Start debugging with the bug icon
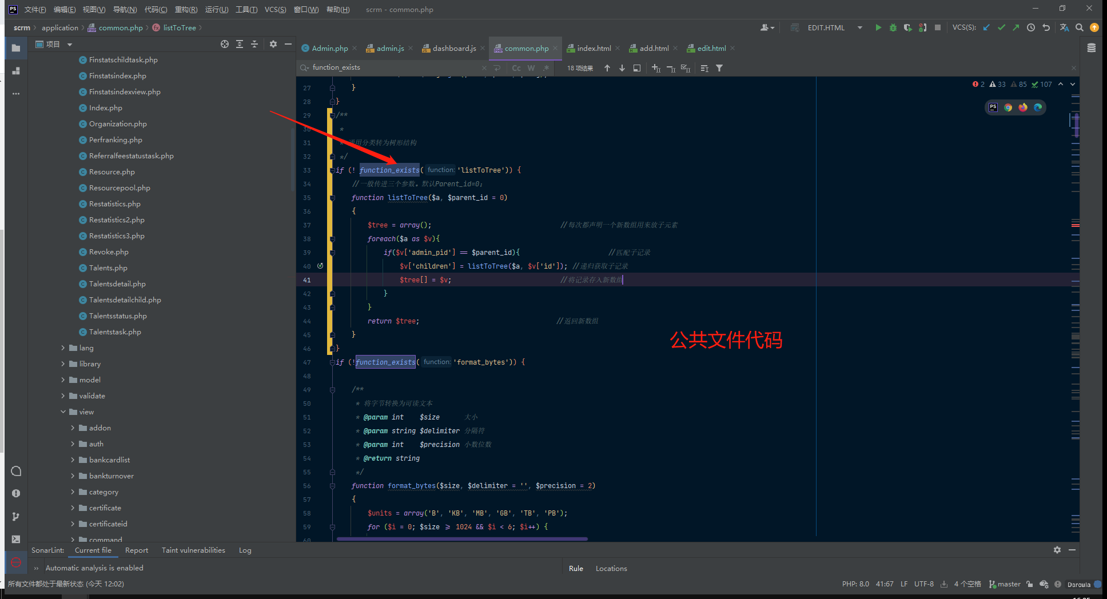Viewport: 1107px width, 599px height. point(893,27)
